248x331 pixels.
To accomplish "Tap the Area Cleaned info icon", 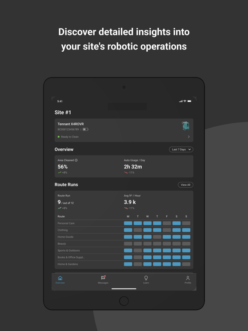I will (76, 160).
